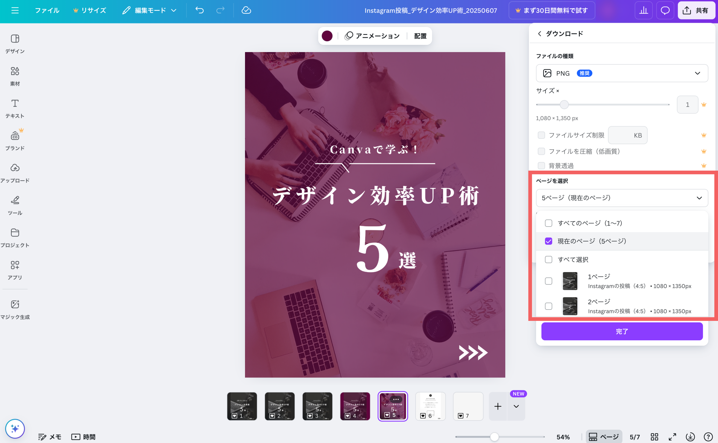Click the download circle icon in the bottom bar
718x443 pixels.
pos(690,437)
